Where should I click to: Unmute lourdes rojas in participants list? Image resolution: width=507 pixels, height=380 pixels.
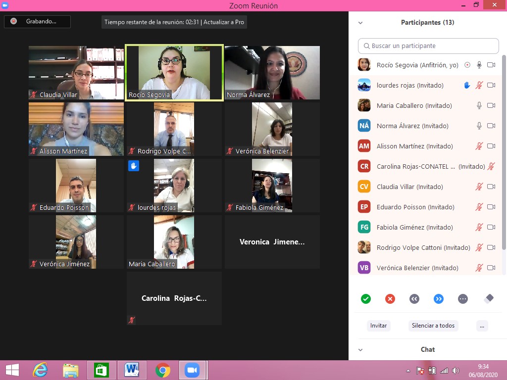(479, 85)
